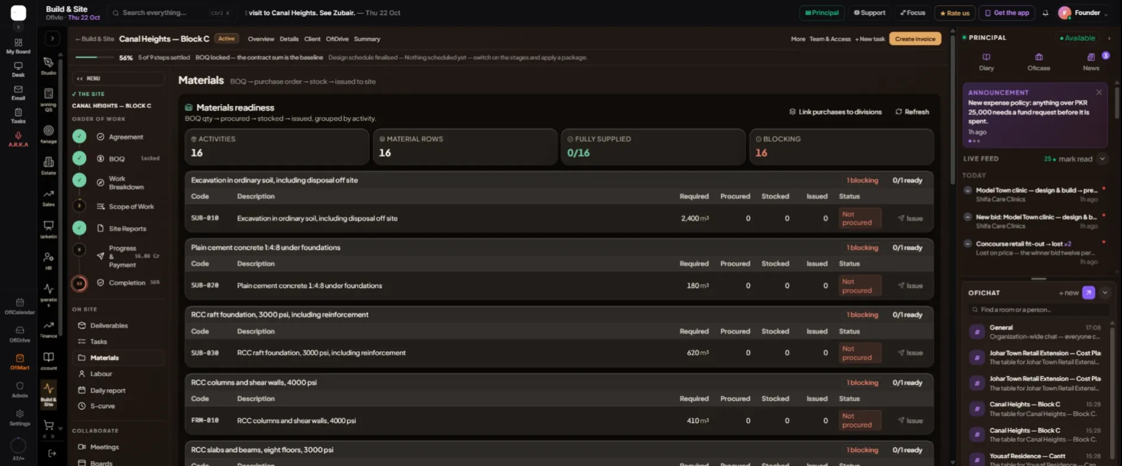Open the Founder account dropdown
The image size is (1122, 466).
[x=1084, y=13]
